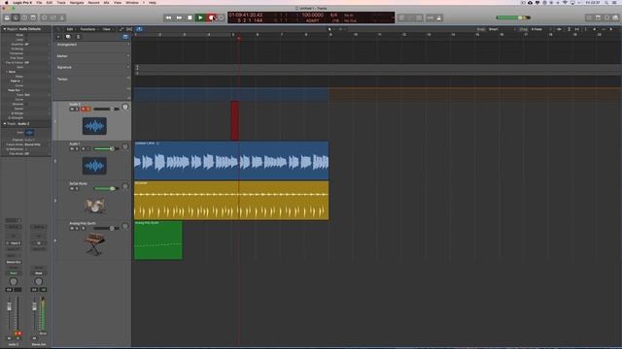Open the Snap Smart dropdown
This screenshot has width=622, height=349.
pos(501,29)
